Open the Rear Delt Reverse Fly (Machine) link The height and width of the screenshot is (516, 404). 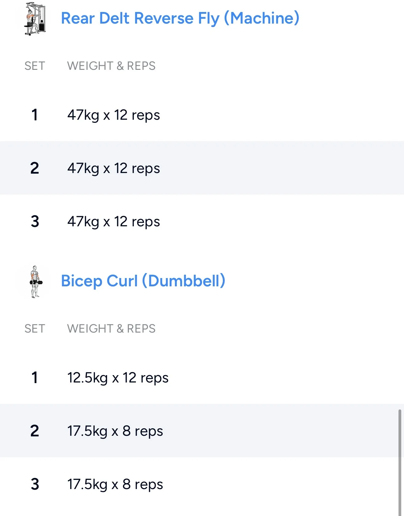tap(180, 18)
